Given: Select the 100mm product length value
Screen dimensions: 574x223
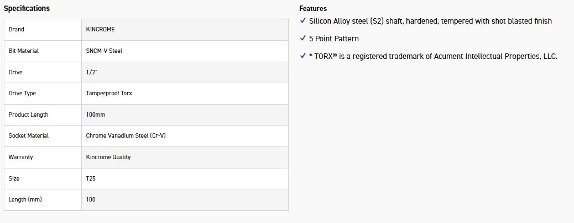Looking at the screenshot, I should coord(96,115).
